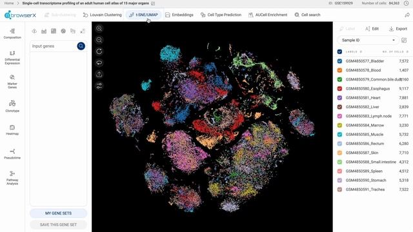Viewport: 413px width, 232px height.
Task: Uncheck GSM4850585_Muscle sample
Action: pos(339,135)
